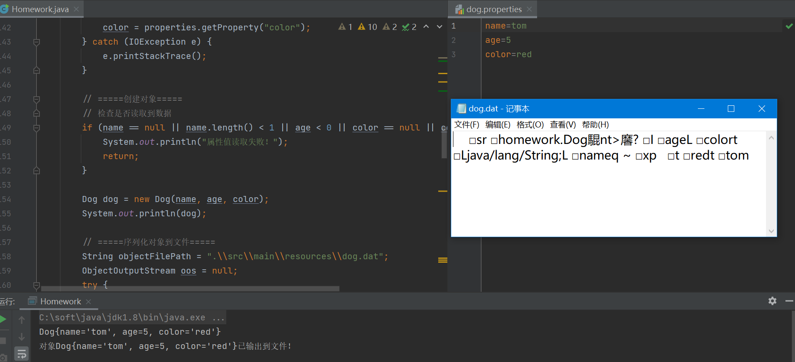
Task: Click the console output line 已输出到文件
Action: click(165, 346)
